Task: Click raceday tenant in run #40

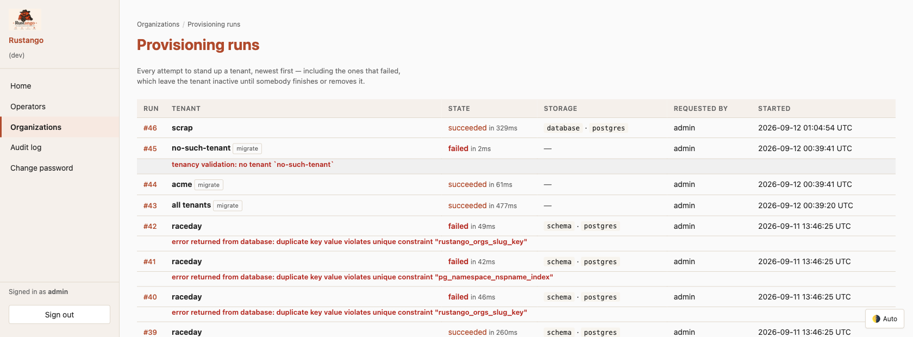Action: pos(186,297)
